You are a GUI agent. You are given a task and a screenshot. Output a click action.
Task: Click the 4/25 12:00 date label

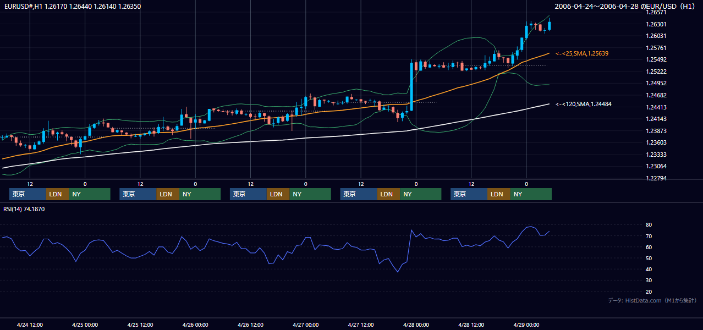coord(140,324)
